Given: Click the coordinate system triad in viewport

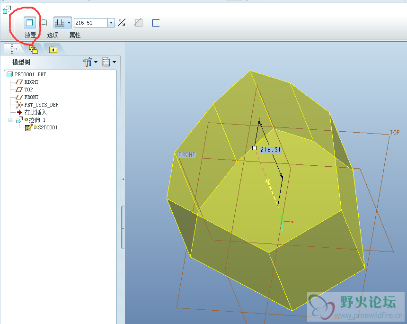Looking at the screenshot, I should point(286,223).
